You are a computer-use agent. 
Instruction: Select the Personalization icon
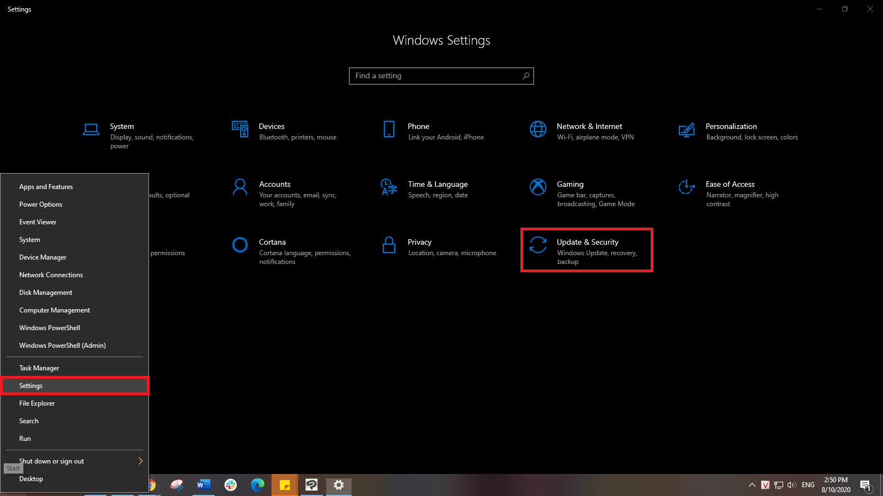coord(687,130)
